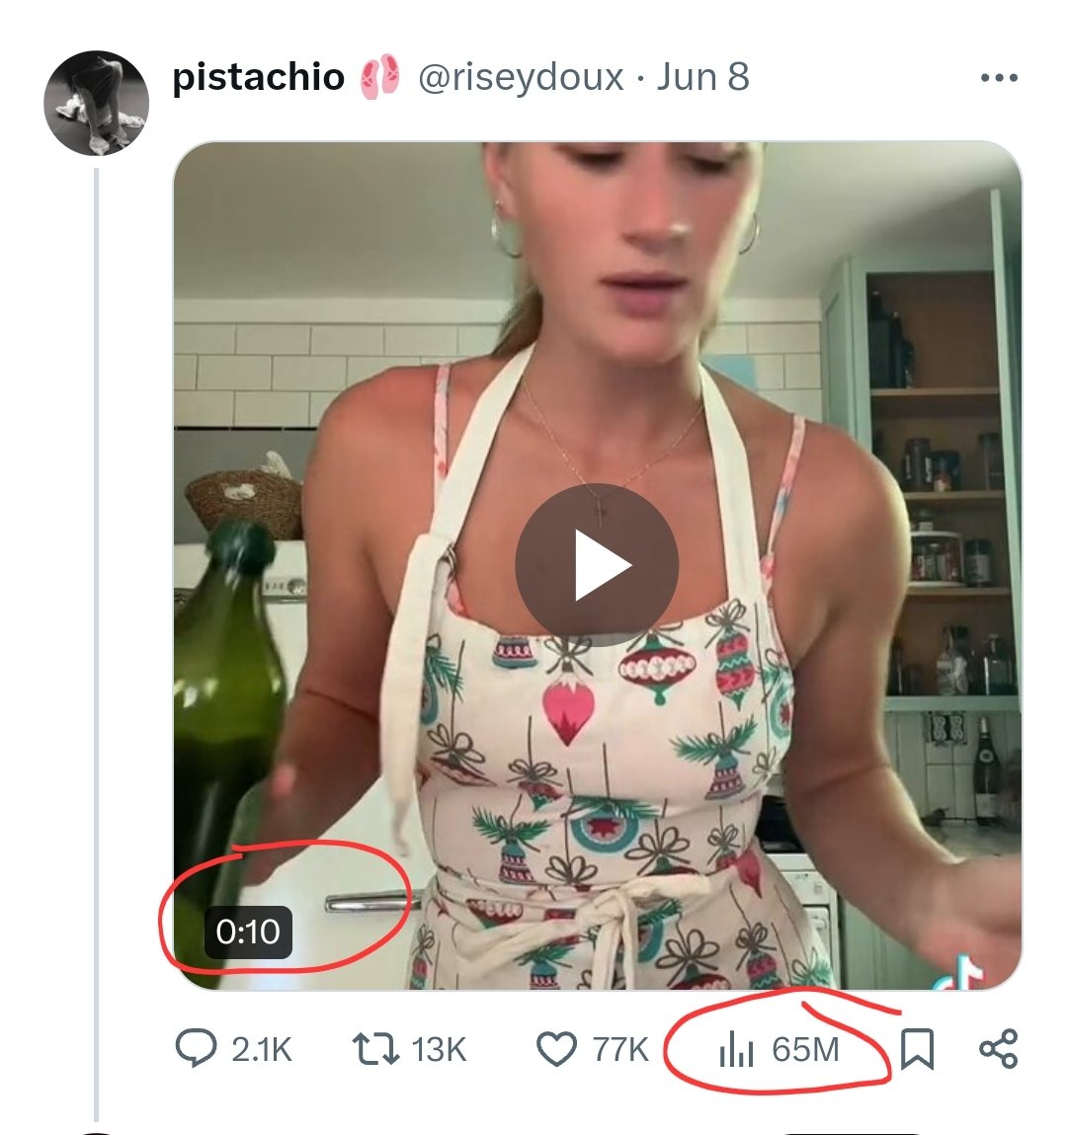Repost using the retweet arrows icon

pyautogui.click(x=376, y=1049)
